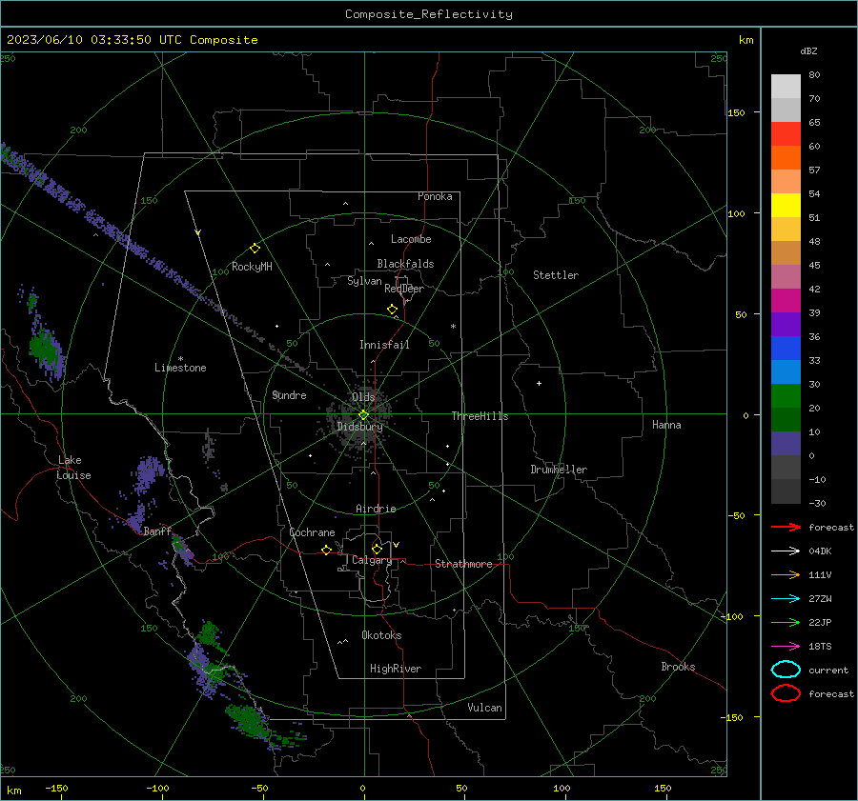Viewport: 858px width, 801px height.
Task: Click the green 20 dBZ color swatch
Action: click(786, 396)
